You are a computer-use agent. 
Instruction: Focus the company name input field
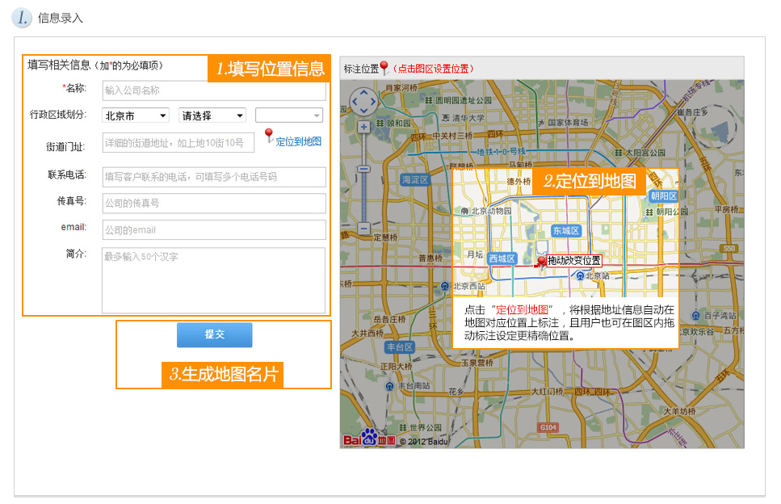(214, 90)
